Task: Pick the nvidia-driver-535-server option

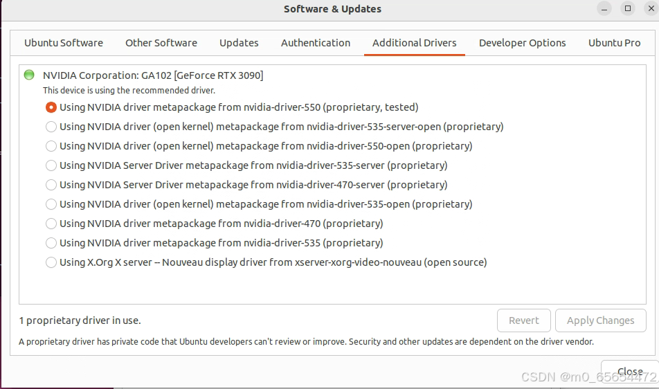Action: [x=51, y=165]
